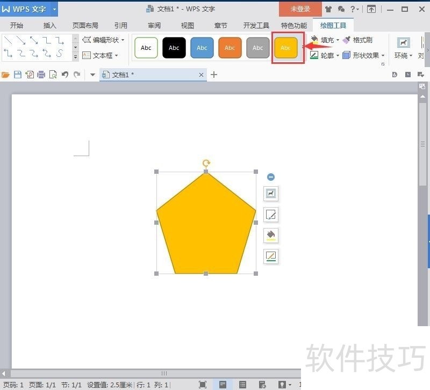The image size is (430, 390).
Task: Click the 未登录 (not logged in) button
Action: click(300, 9)
